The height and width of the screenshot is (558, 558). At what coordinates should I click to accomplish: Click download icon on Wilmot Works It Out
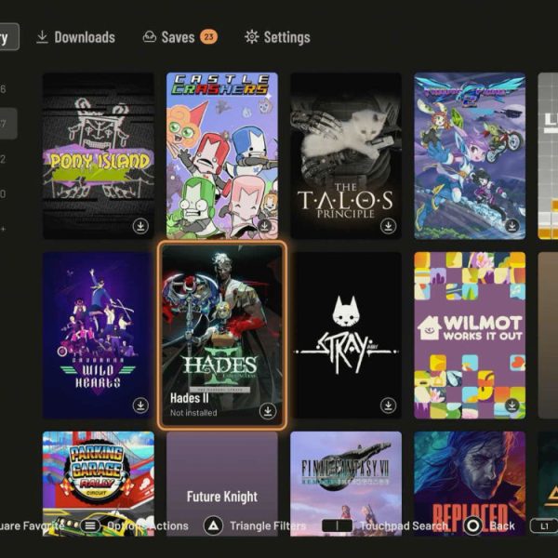point(512,405)
